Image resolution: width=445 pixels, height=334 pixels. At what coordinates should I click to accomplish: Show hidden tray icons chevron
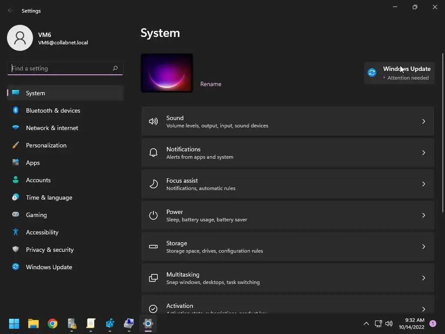tap(366, 324)
